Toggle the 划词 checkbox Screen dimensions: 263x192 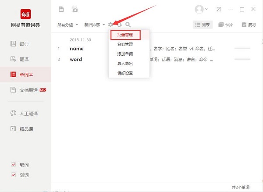[x=14, y=175]
